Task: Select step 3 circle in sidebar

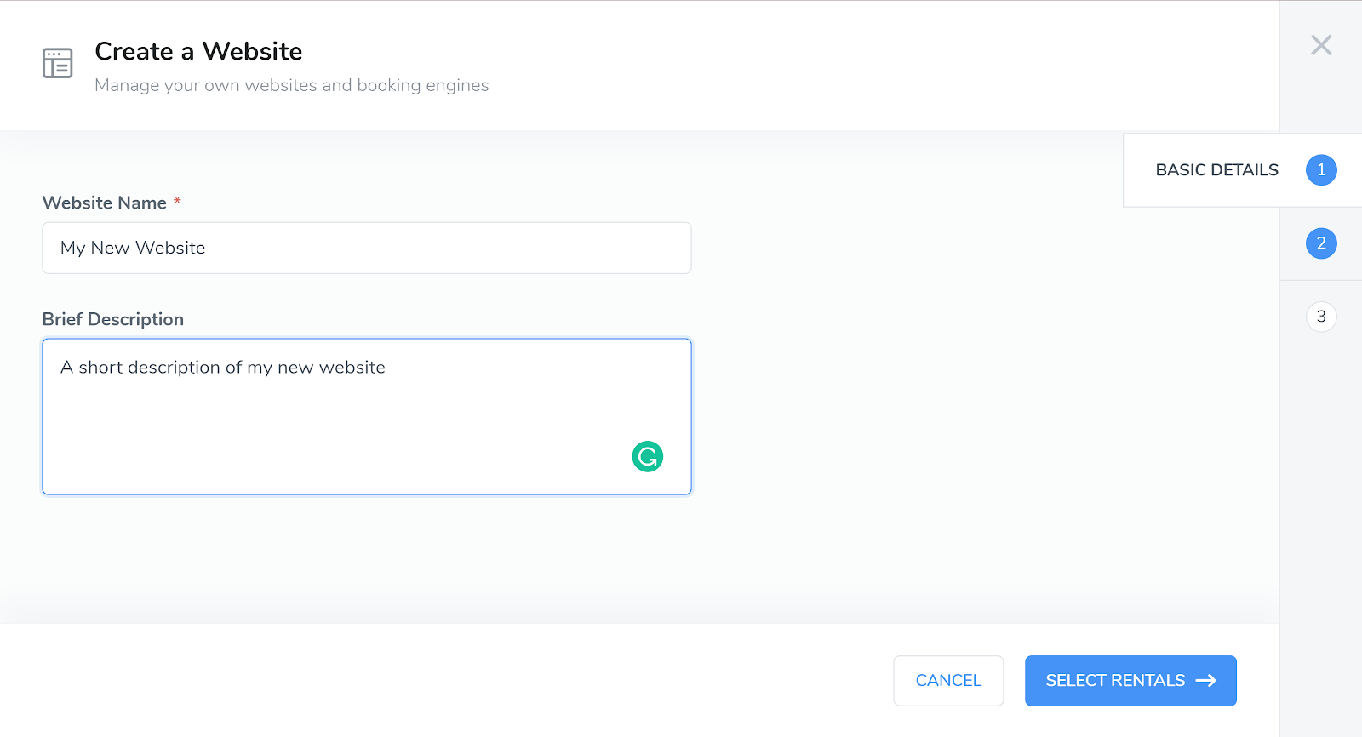Action: (x=1321, y=317)
